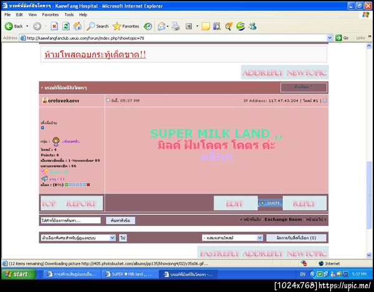Open the topic options dropdown in header
This screenshot has width=374, height=292.
304,87
